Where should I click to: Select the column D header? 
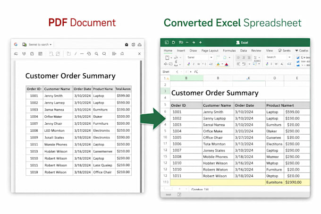point(275,78)
